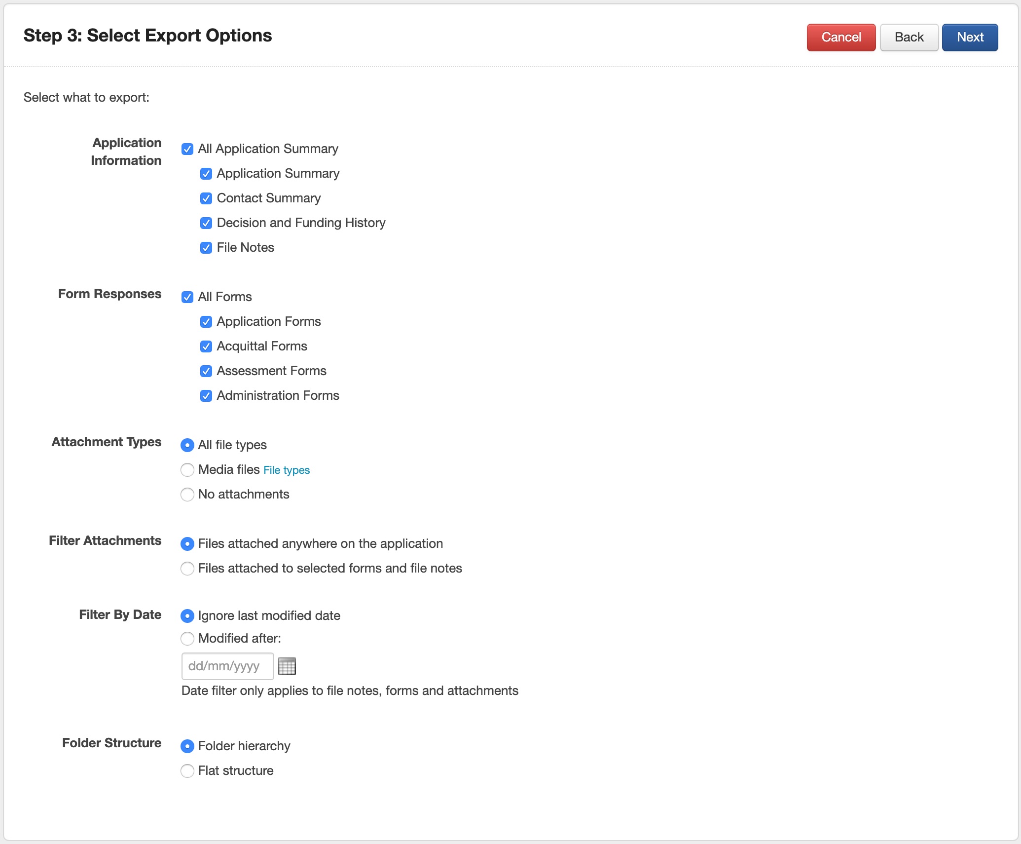Select Modified after radio option
This screenshot has height=844, width=1021.
(187, 639)
